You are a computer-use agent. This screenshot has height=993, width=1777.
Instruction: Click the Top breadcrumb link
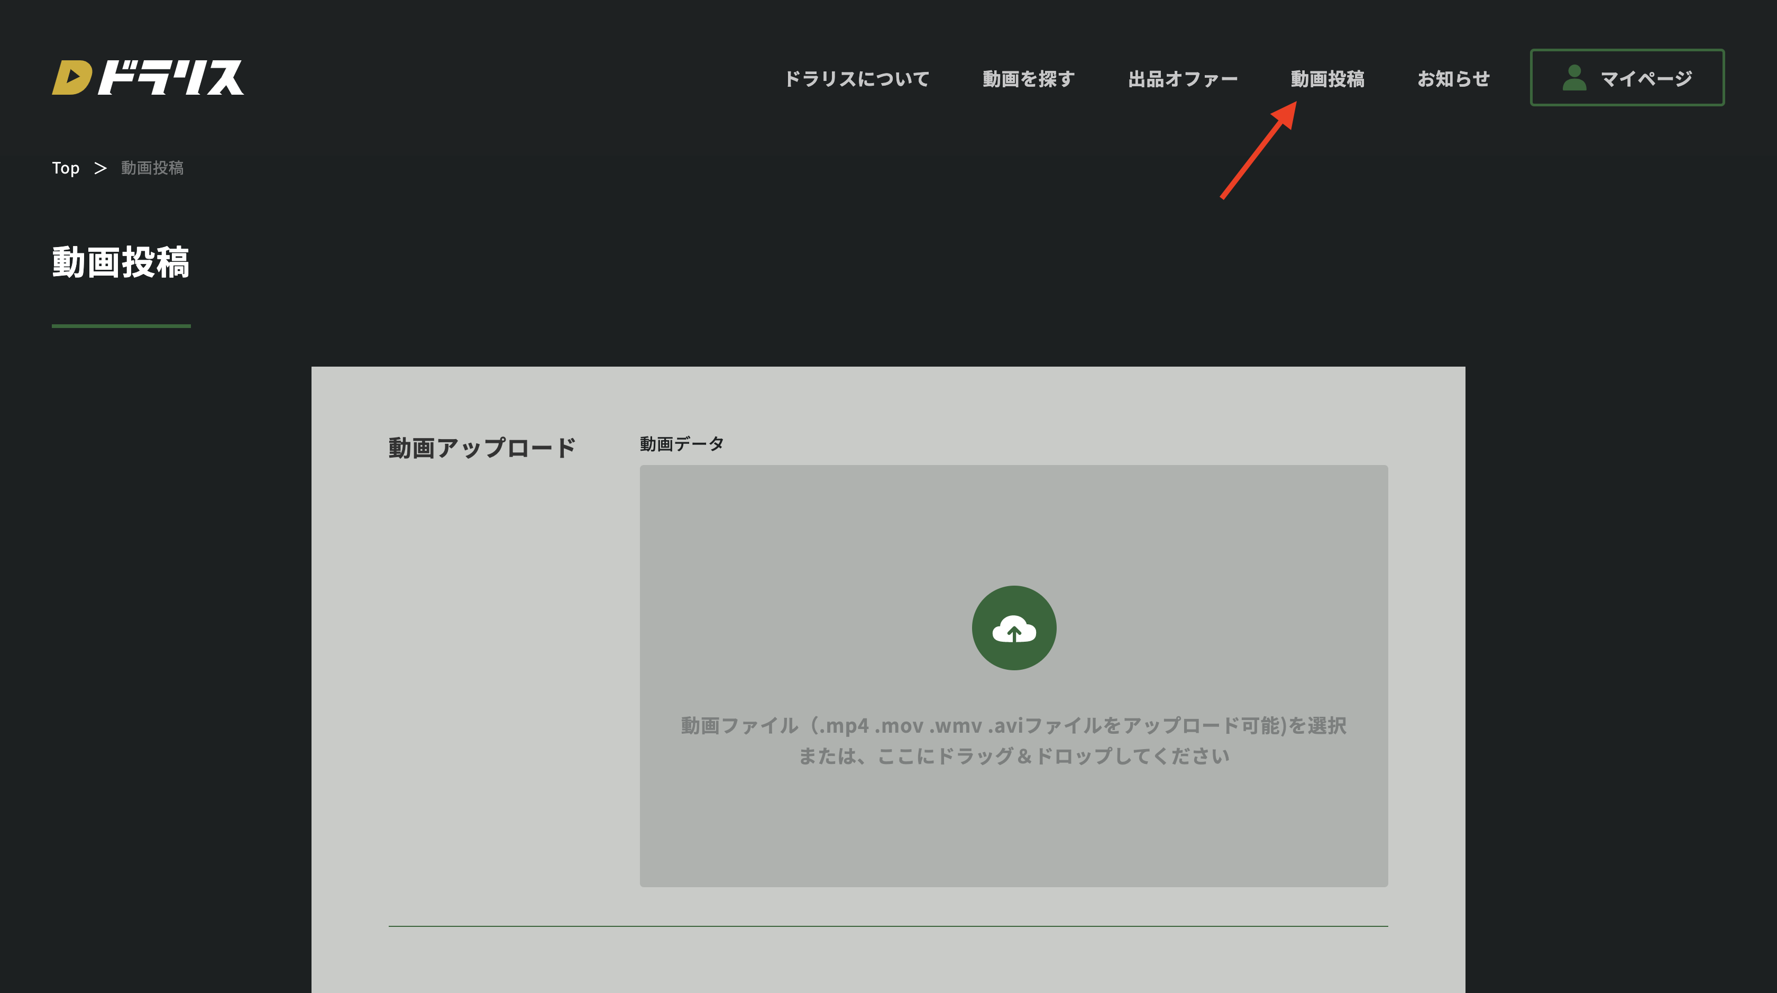66,168
